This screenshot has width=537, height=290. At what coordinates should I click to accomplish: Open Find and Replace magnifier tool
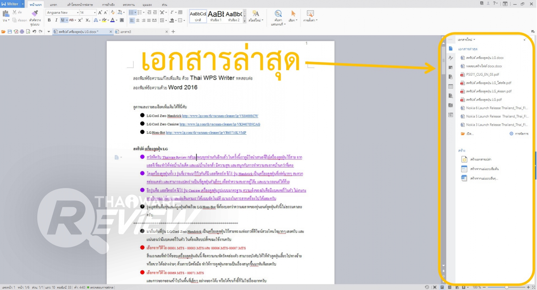(x=278, y=13)
